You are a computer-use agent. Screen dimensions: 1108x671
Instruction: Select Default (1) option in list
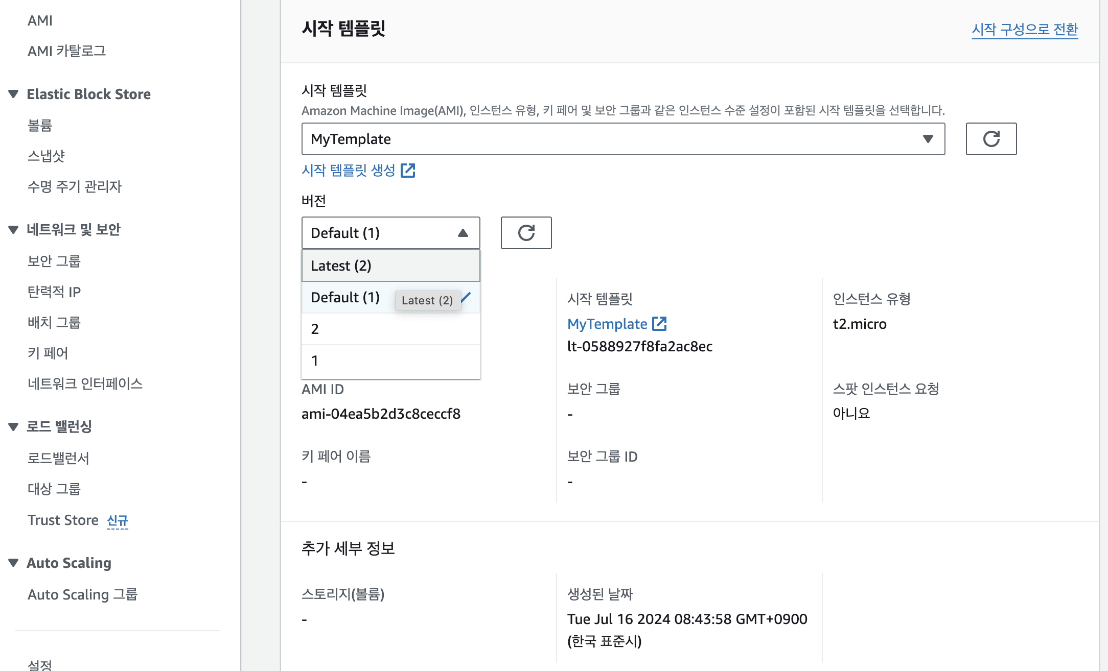345,298
